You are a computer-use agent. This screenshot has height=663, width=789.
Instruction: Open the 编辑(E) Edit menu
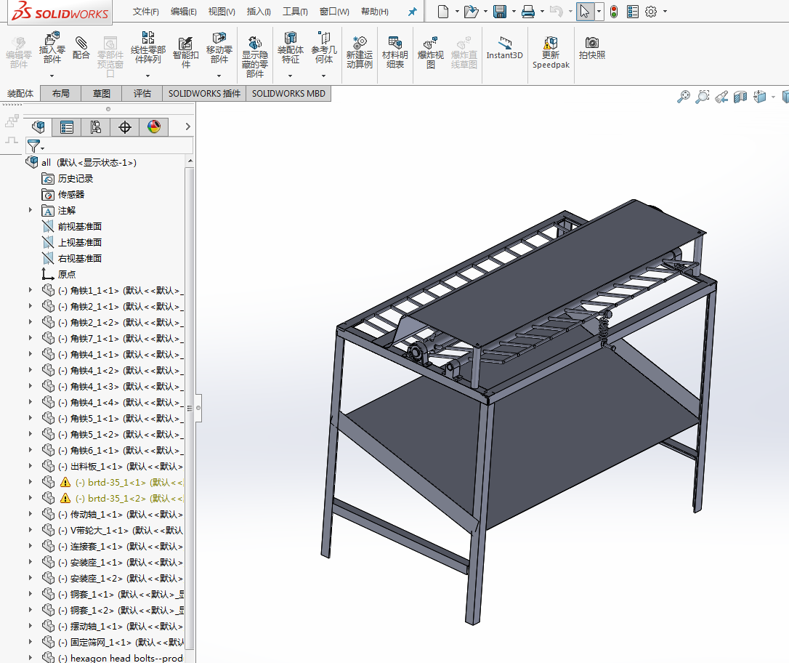tap(184, 12)
